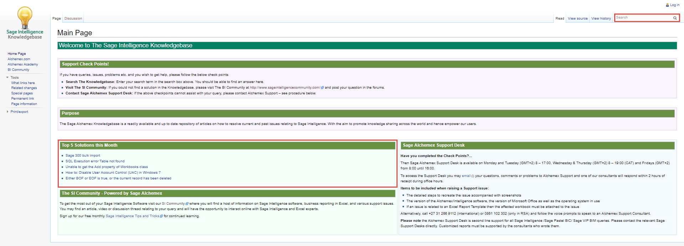
Task: Click Items to be included when raising text
Action: pyautogui.click(x=445, y=188)
